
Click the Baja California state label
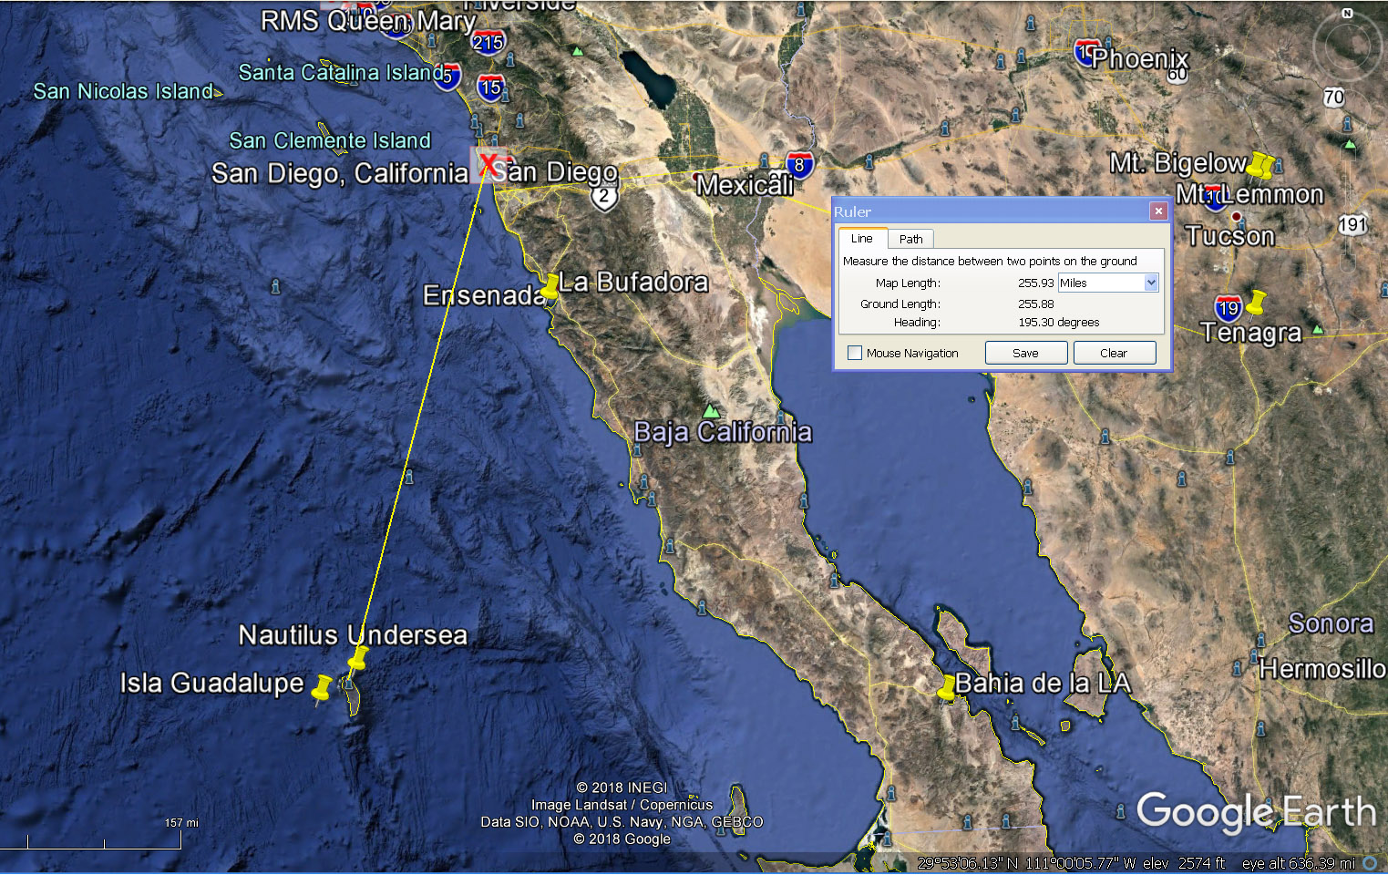click(723, 431)
